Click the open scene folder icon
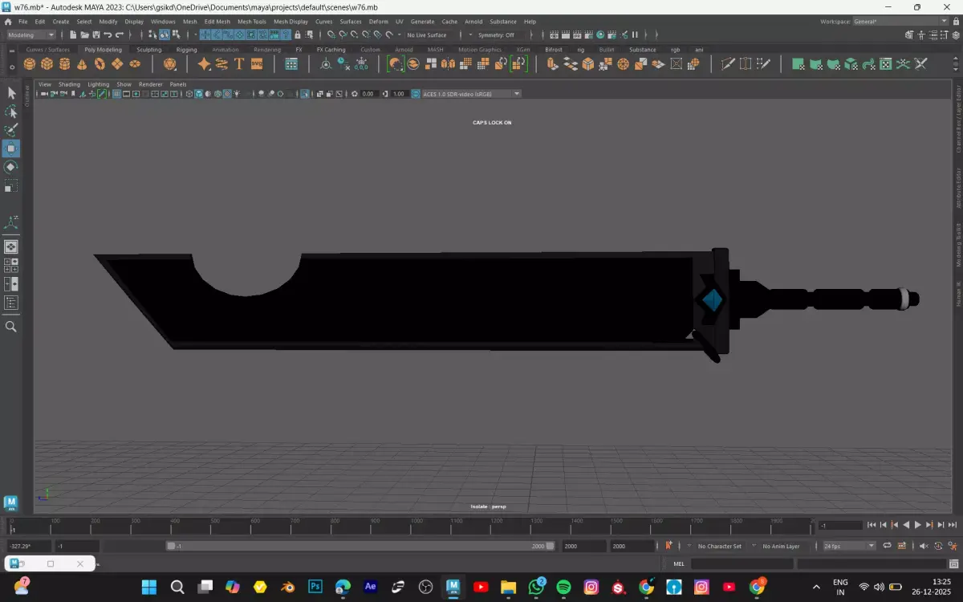963x602 pixels. tap(85, 35)
